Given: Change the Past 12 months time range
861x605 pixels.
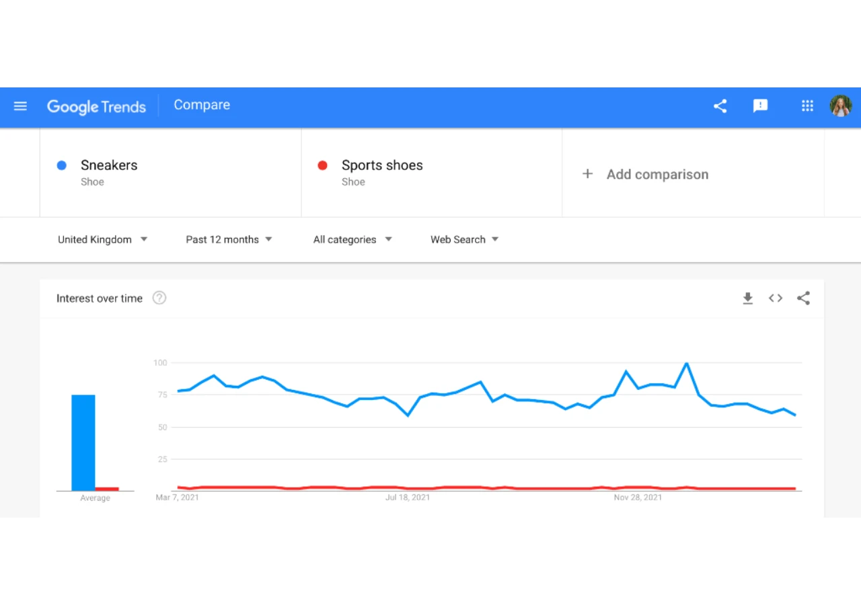Looking at the screenshot, I should pyautogui.click(x=229, y=239).
